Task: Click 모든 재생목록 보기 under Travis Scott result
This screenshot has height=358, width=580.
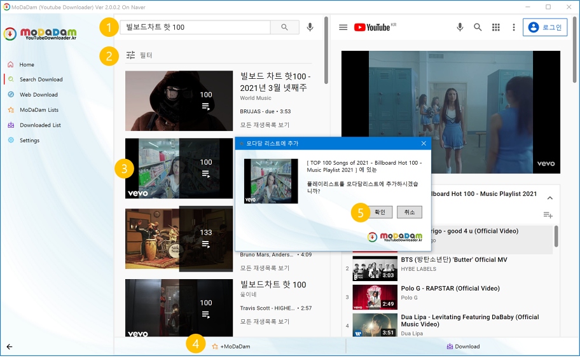Action: (265, 321)
